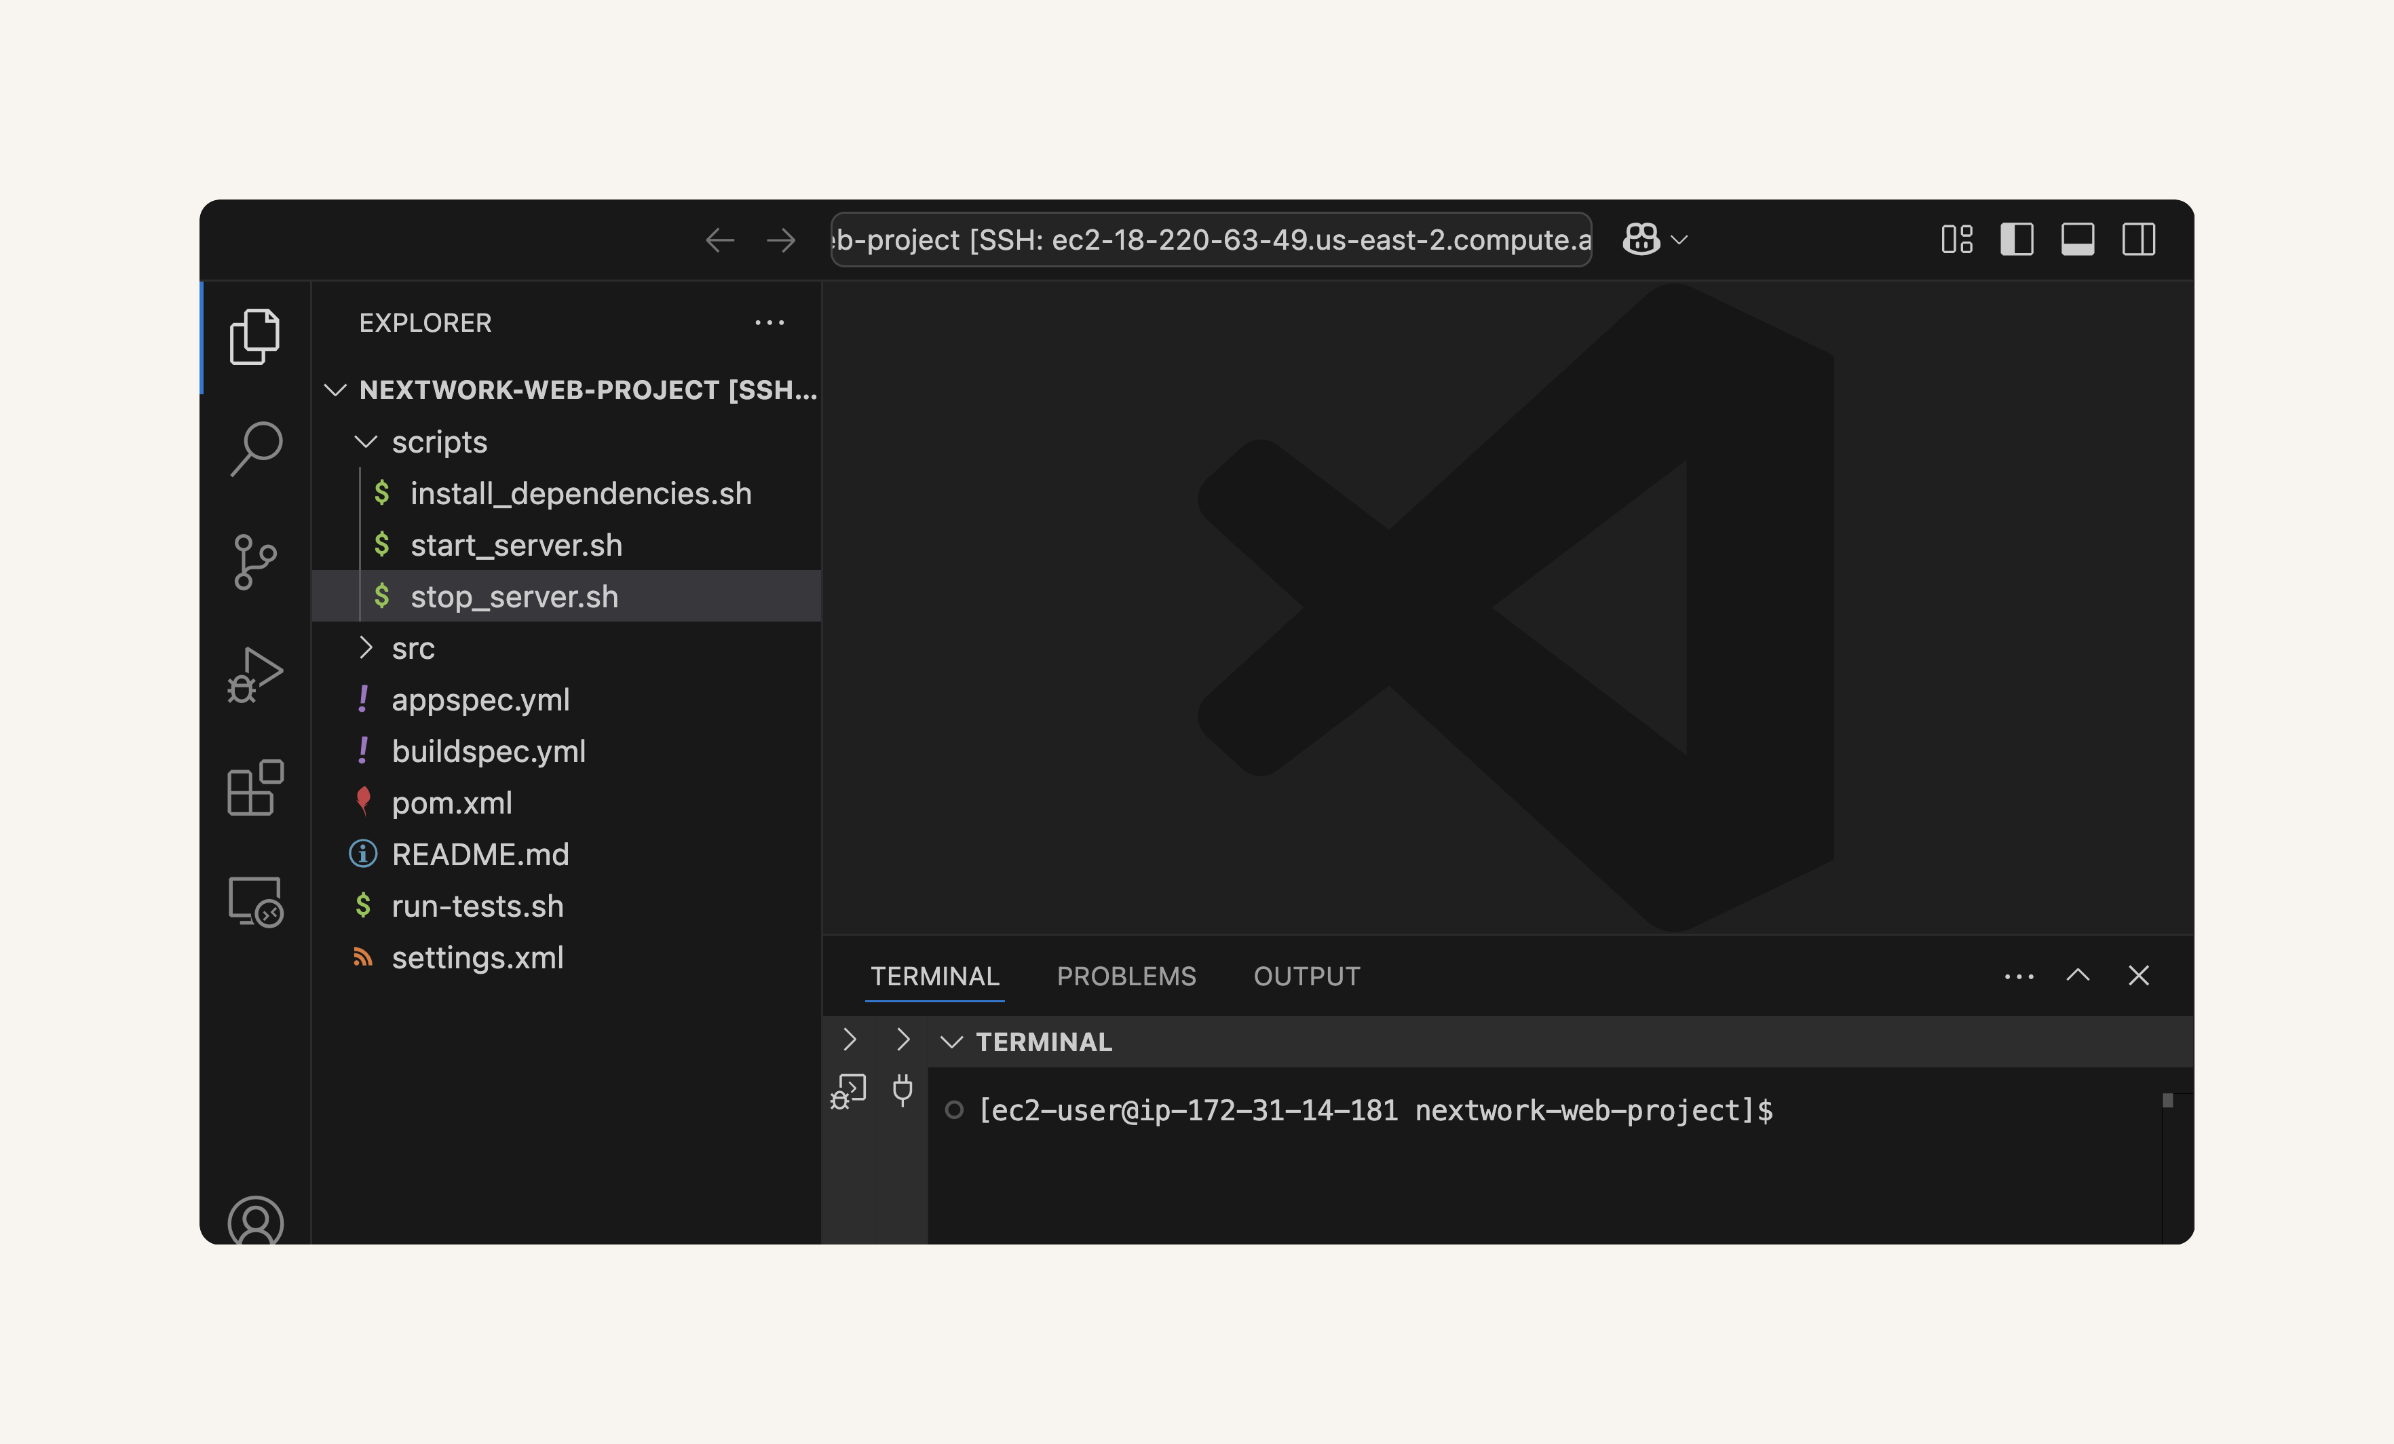
Task: Maximize the panel with up chevron
Action: pos(2077,974)
